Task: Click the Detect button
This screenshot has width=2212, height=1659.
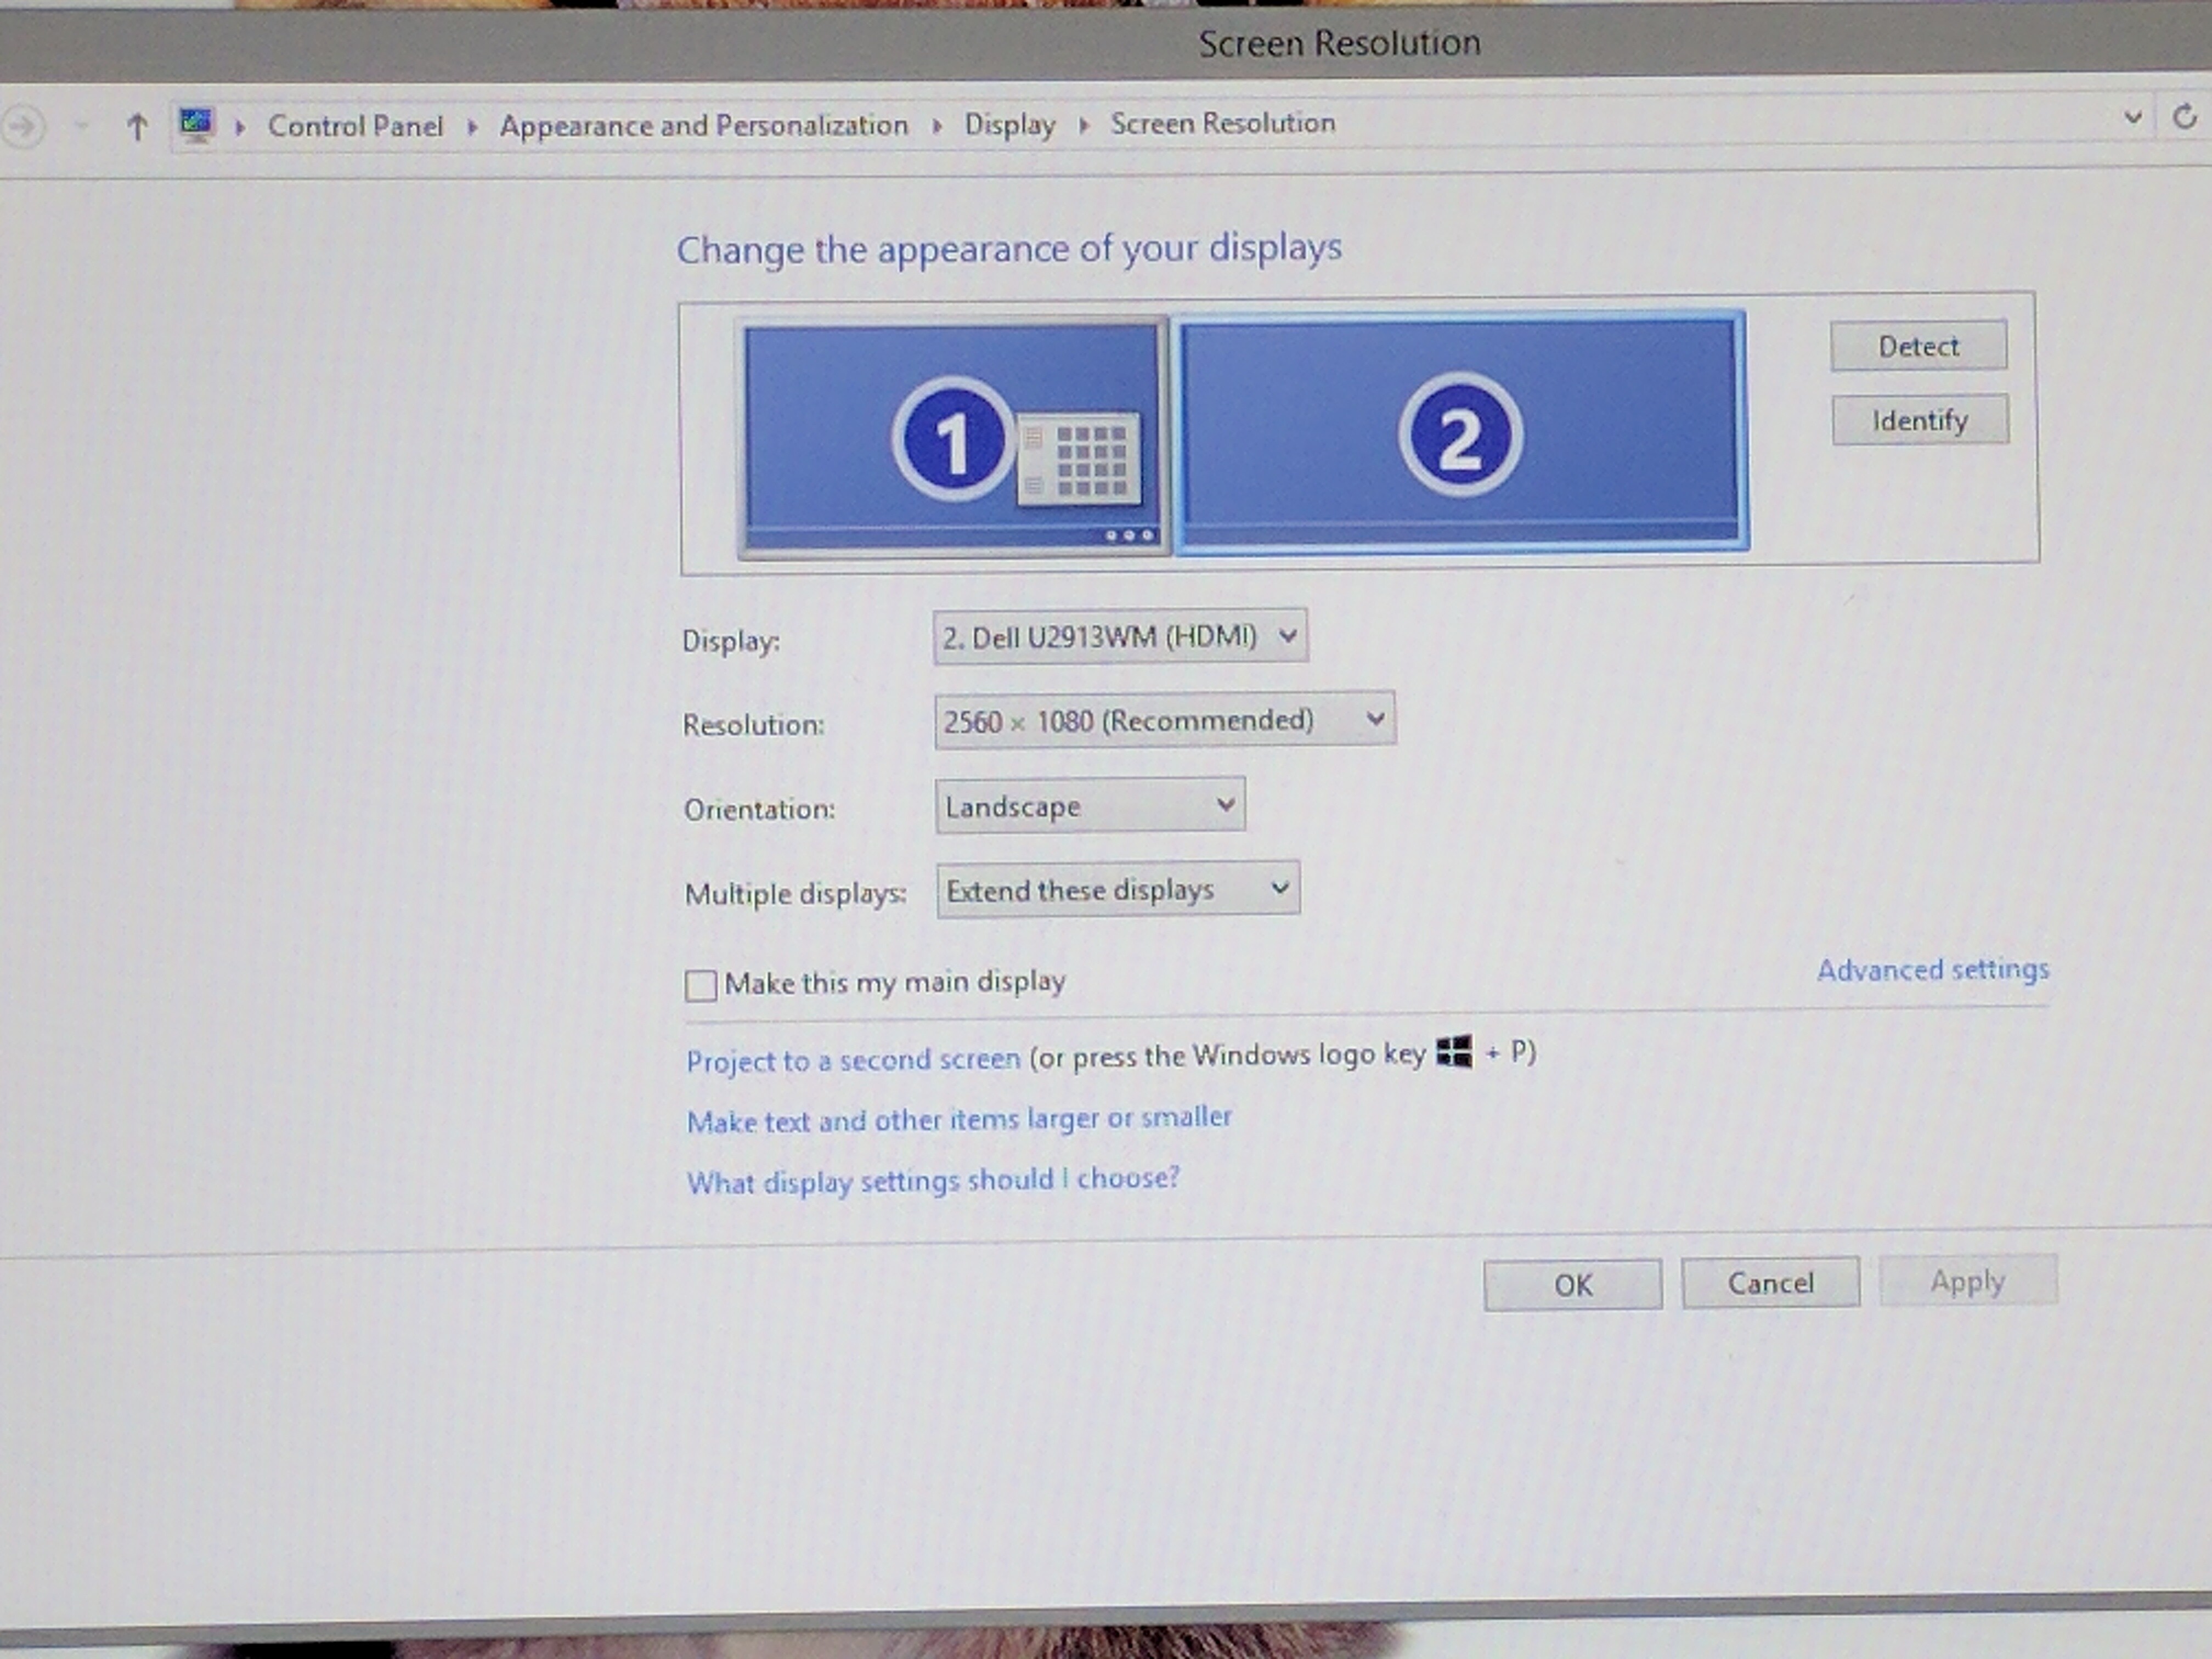Action: tap(1918, 346)
